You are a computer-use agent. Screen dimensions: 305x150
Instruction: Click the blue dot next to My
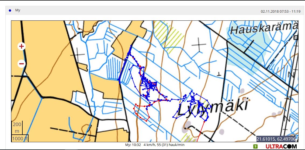click(x=10, y=10)
